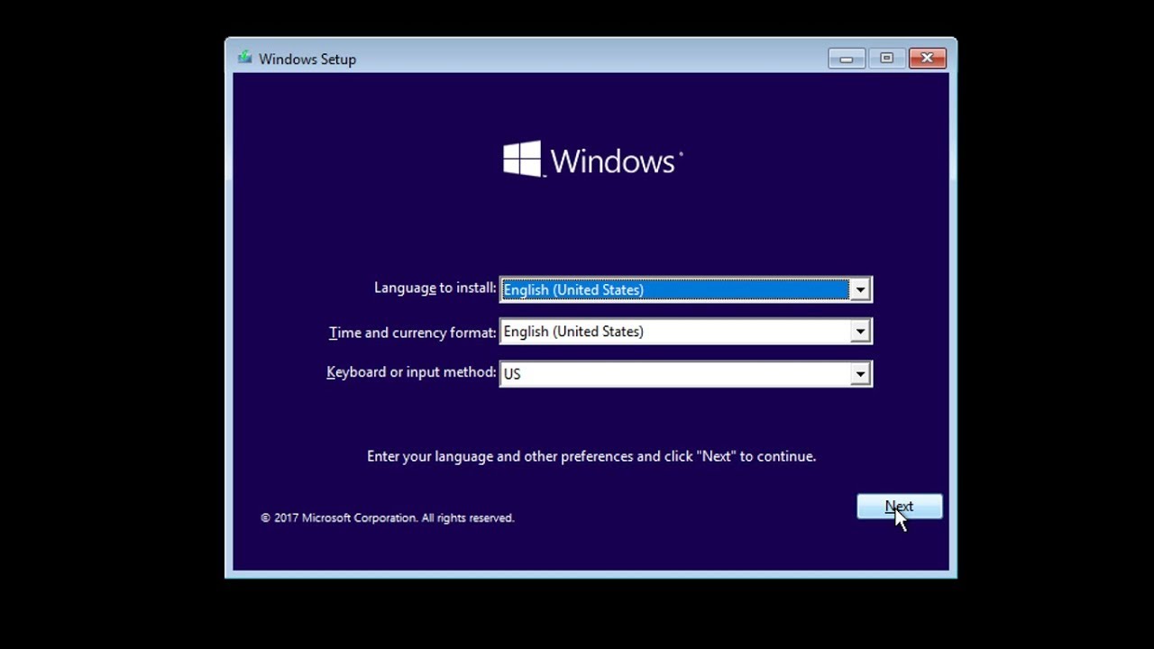Click the Next button to continue setup

[x=899, y=507]
